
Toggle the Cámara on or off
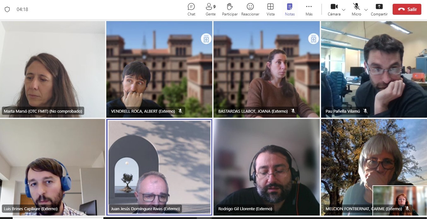[x=334, y=9]
